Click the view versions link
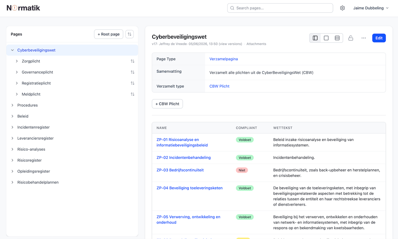 coord(231,44)
